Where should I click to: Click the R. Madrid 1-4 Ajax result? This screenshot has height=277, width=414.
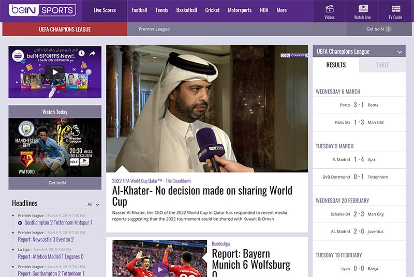[359, 160]
